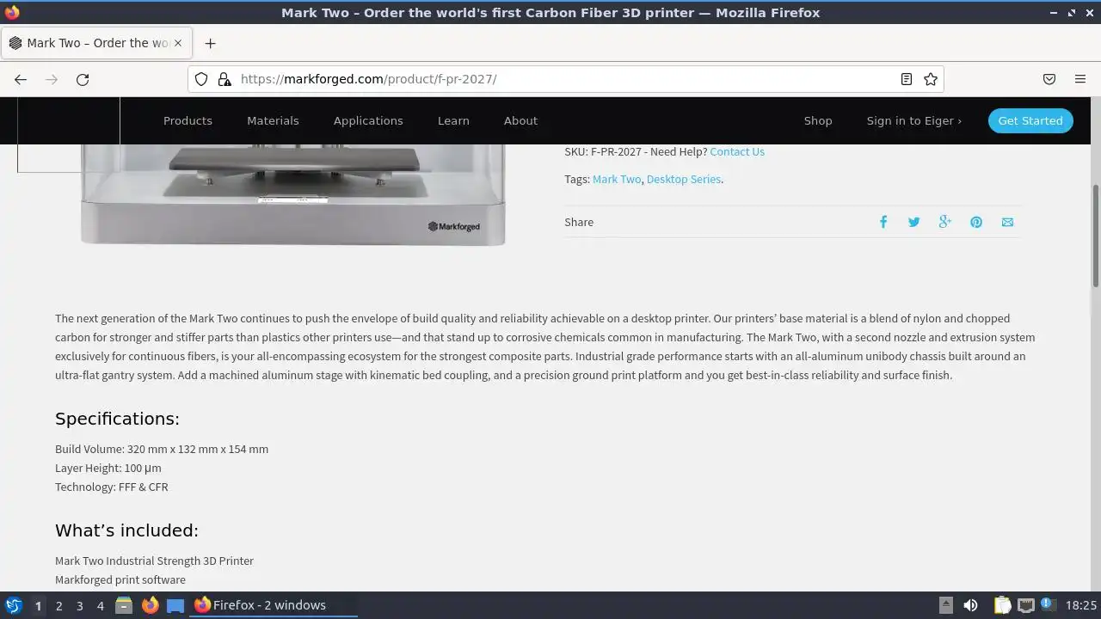Toggle reader view in address bar
1101x619 pixels.
[907, 79]
